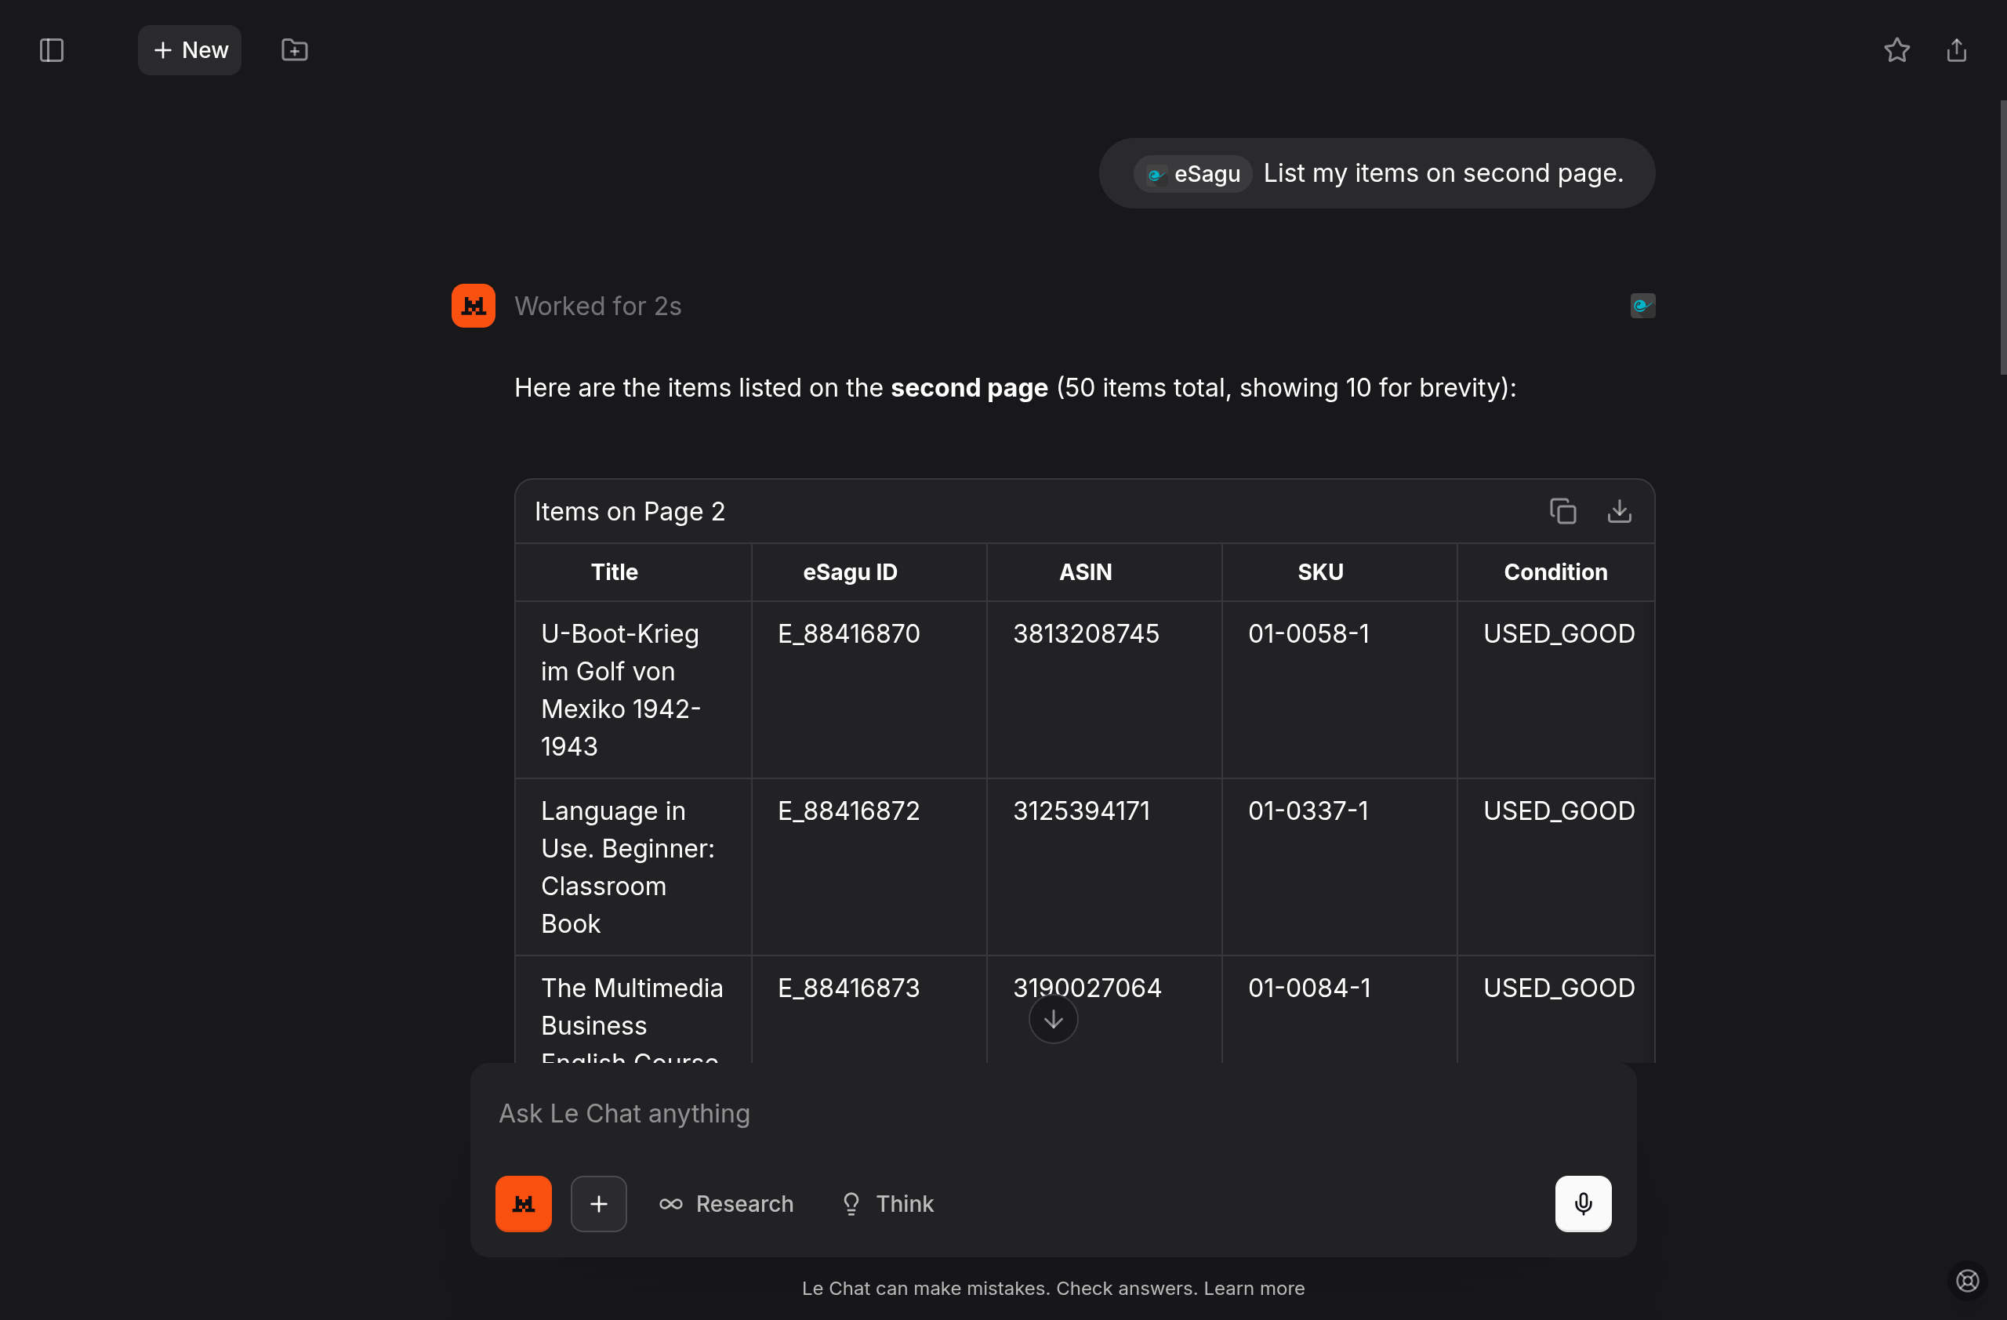This screenshot has width=2007, height=1320.
Task: Click the scroll-to-bottom arrow button
Action: 1052,1020
